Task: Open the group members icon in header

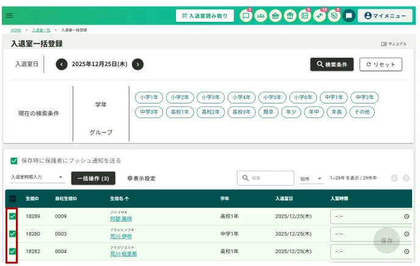Action: click(261, 16)
